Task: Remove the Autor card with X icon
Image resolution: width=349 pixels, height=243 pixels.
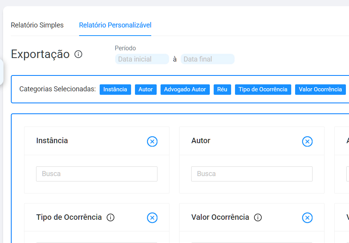Action: pyautogui.click(x=308, y=142)
